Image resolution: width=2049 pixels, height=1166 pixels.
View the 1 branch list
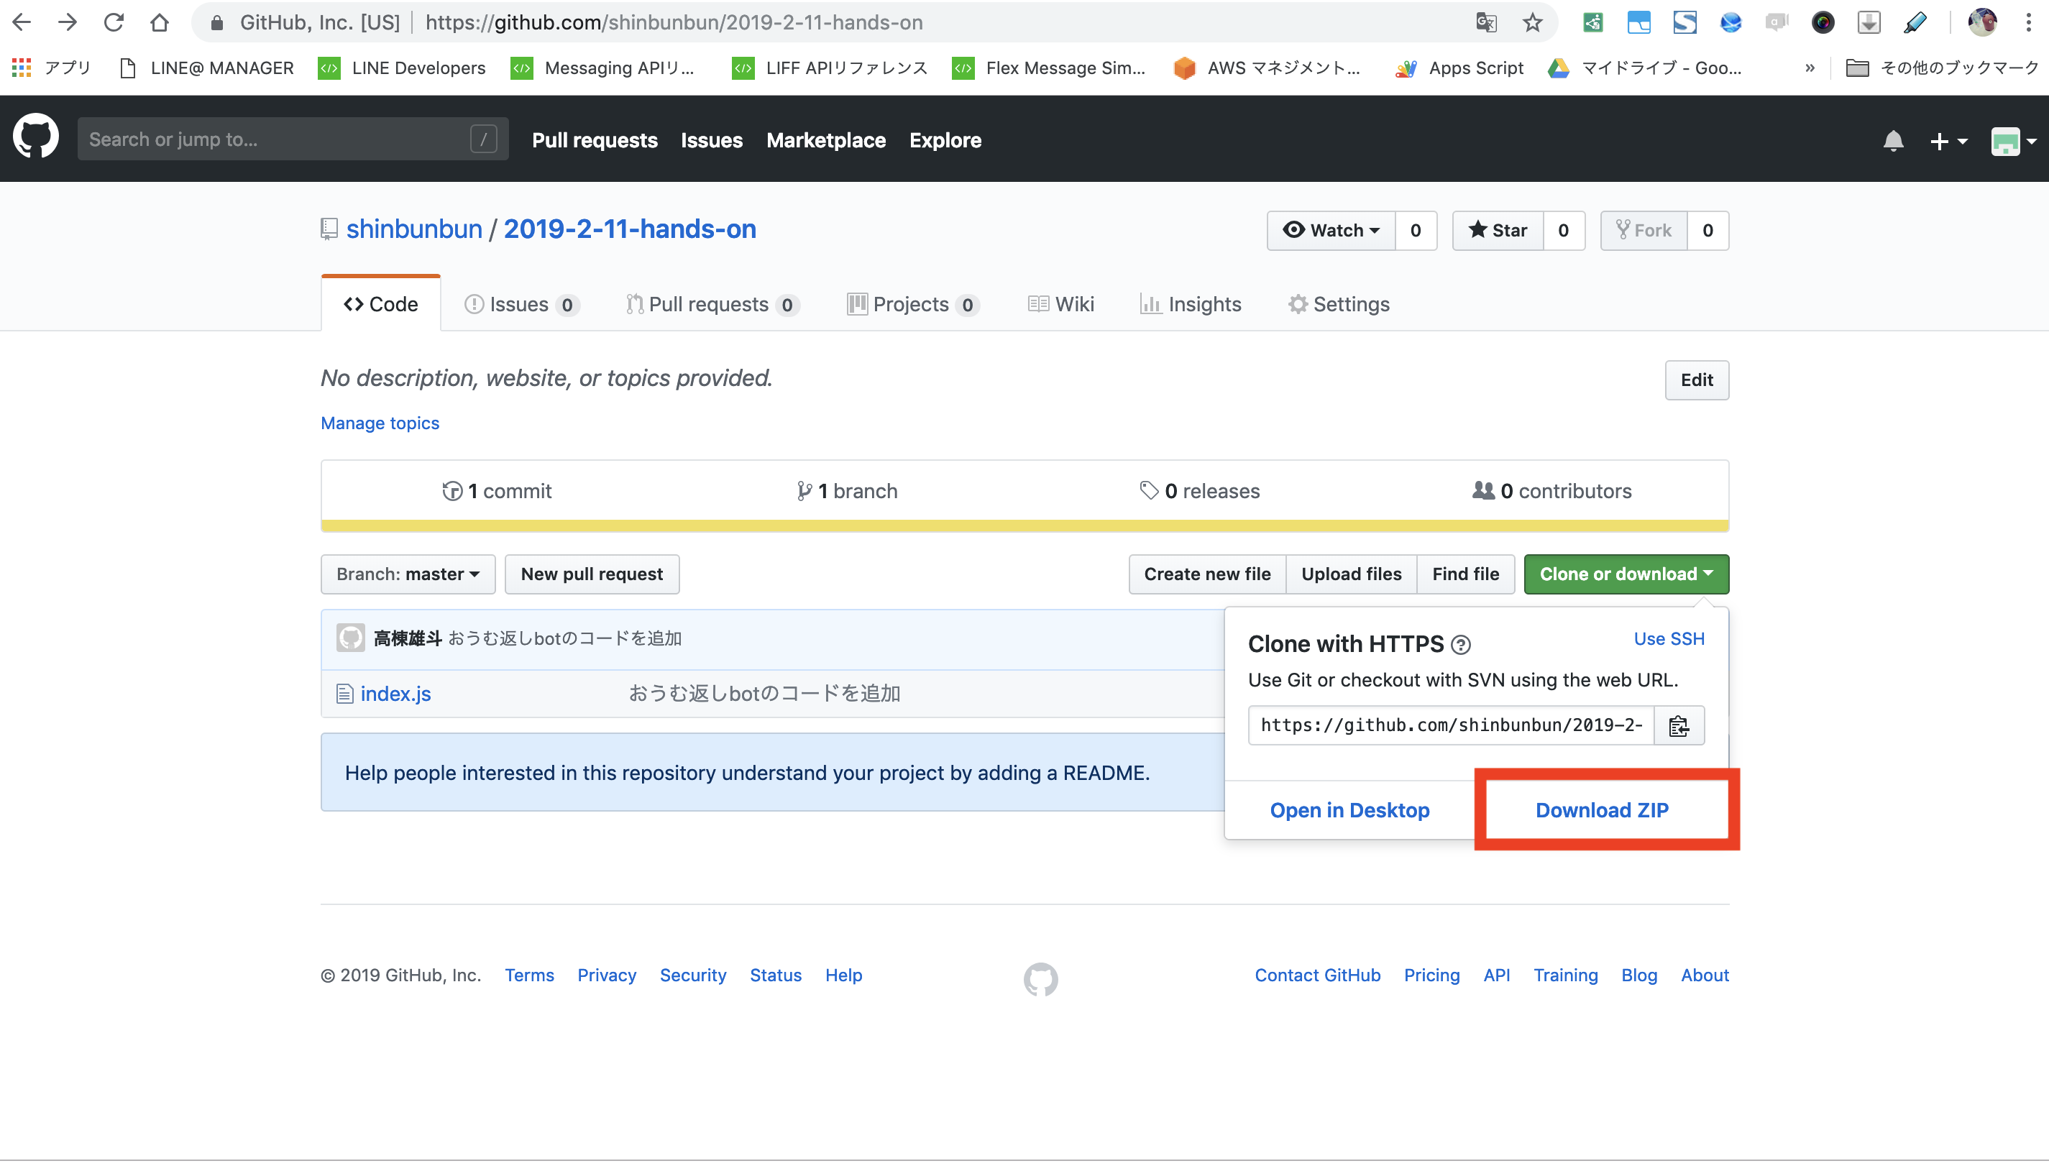[847, 491]
